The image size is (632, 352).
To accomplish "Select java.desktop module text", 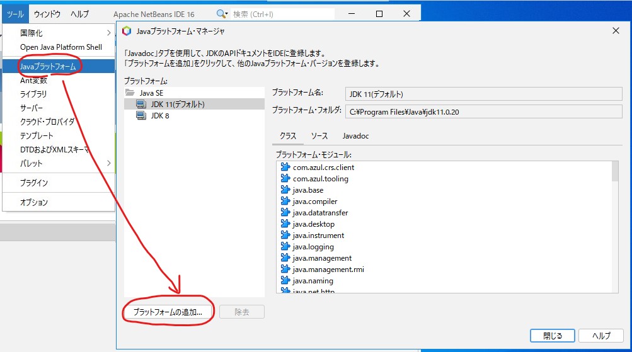I will tap(314, 224).
